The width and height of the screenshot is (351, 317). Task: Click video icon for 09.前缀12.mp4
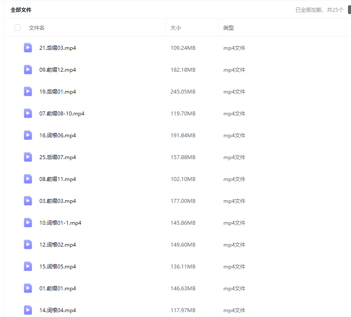(28, 70)
